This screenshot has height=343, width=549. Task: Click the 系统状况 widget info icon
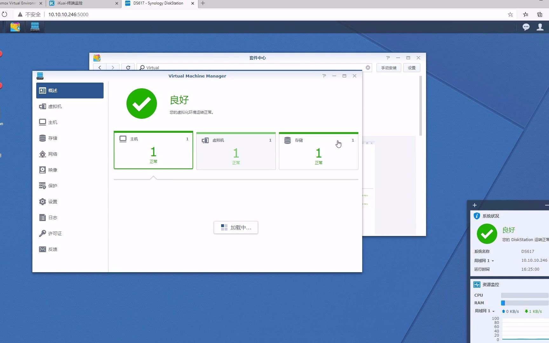[x=477, y=216]
